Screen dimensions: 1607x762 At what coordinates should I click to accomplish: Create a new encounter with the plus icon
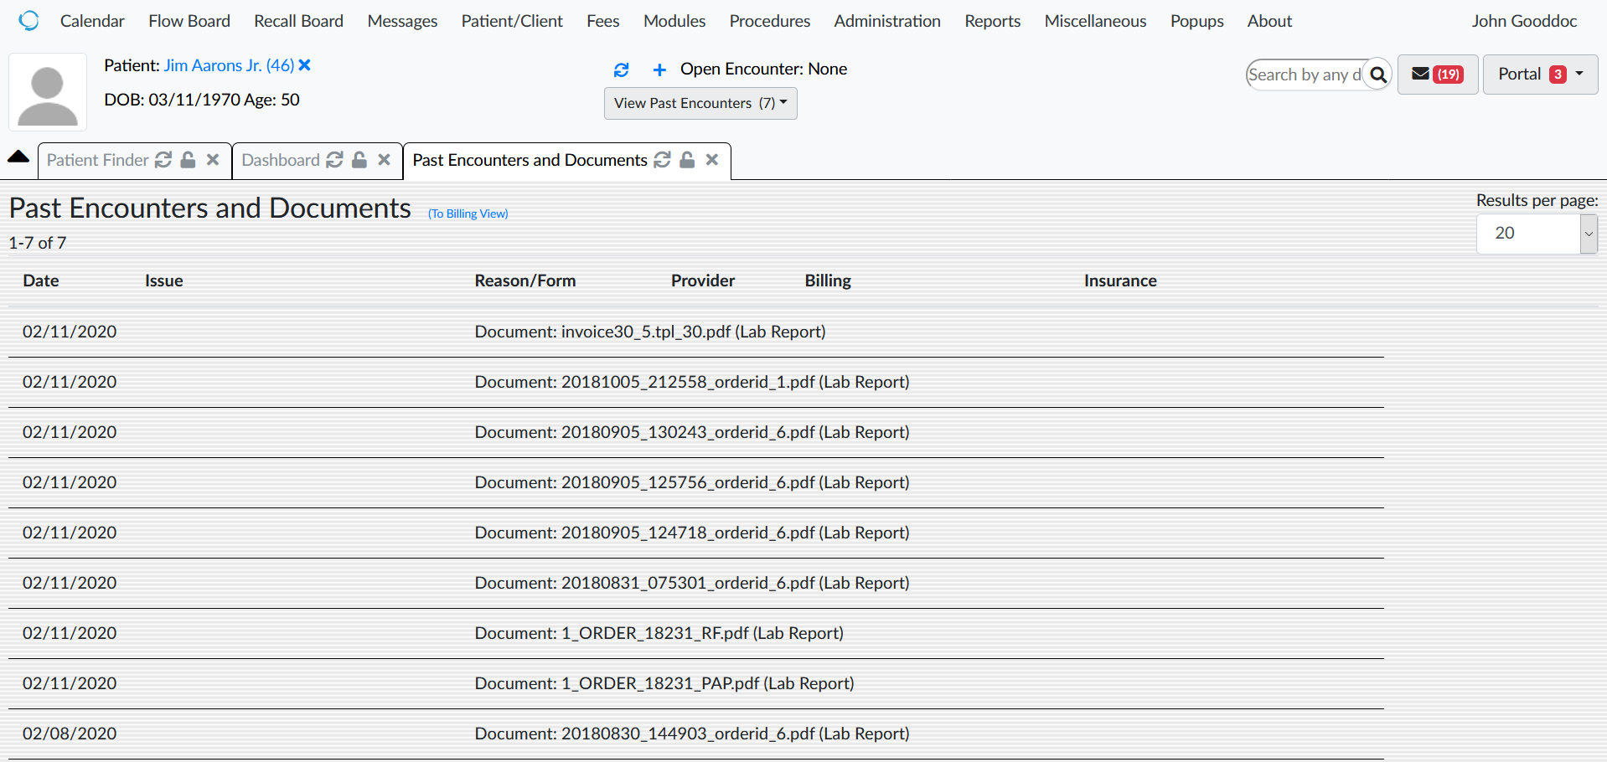coord(659,70)
